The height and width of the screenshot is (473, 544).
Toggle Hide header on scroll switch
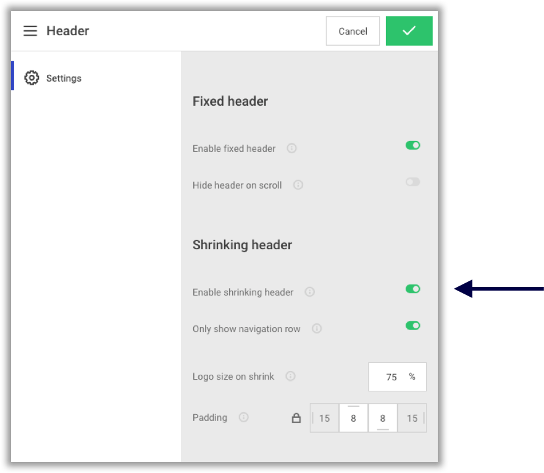[x=412, y=182]
